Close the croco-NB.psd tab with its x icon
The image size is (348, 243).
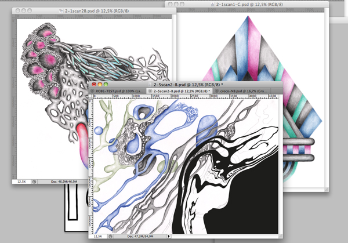tap(216, 91)
